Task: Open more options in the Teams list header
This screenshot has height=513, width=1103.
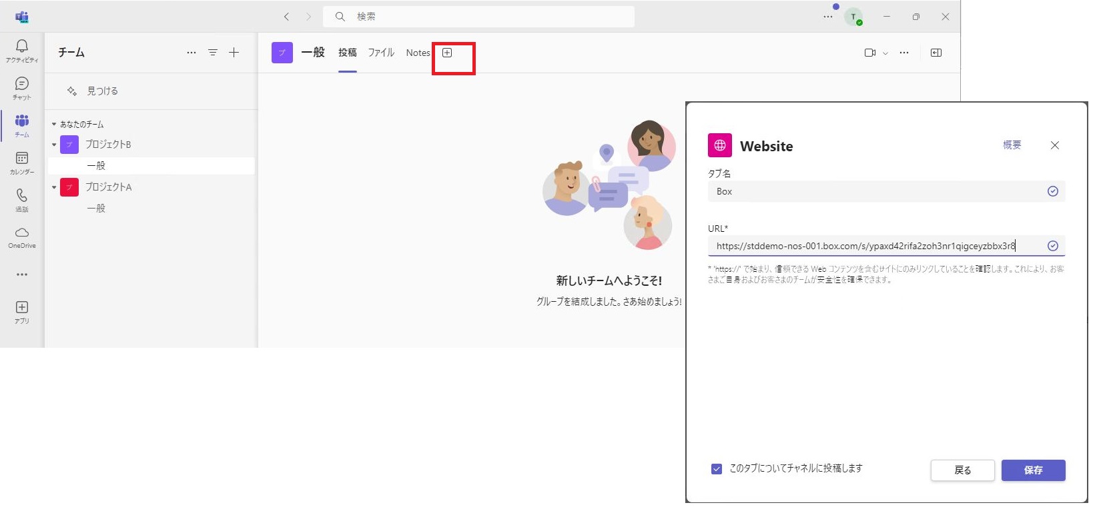Action: tap(192, 53)
